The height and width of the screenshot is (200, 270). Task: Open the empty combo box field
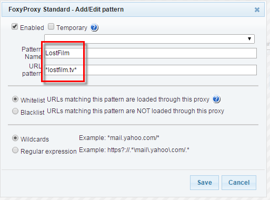tap(149, 39)
